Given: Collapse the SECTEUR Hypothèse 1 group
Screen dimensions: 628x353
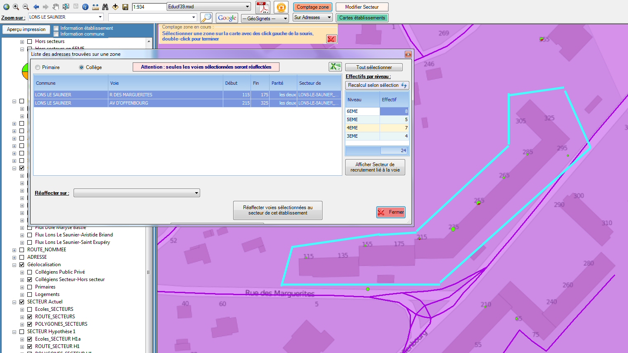Looking at the screenshot, I should click(x=14, y=332).
